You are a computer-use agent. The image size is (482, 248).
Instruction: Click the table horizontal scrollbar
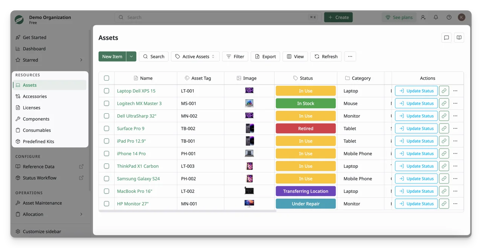(x=188, y=211)
